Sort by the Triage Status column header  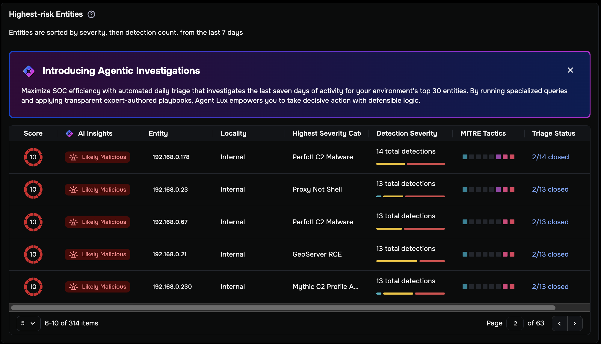[x=554, y=134]
